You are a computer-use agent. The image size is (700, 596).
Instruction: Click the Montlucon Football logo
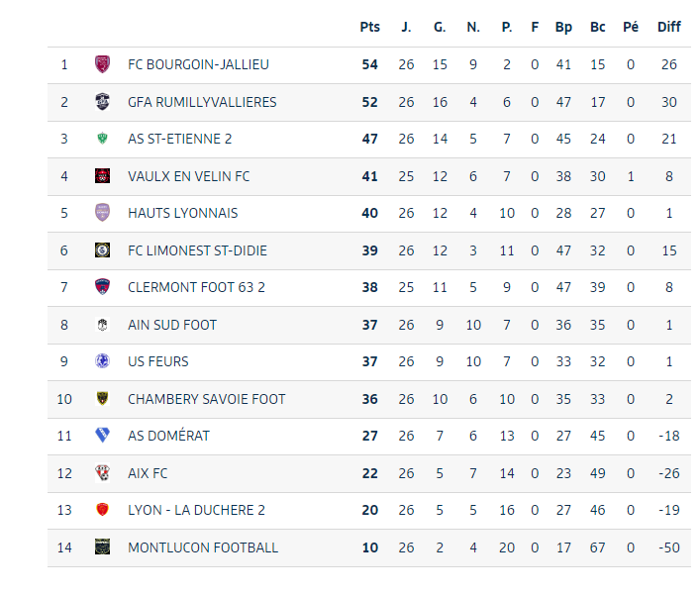(x=102, y=547)
